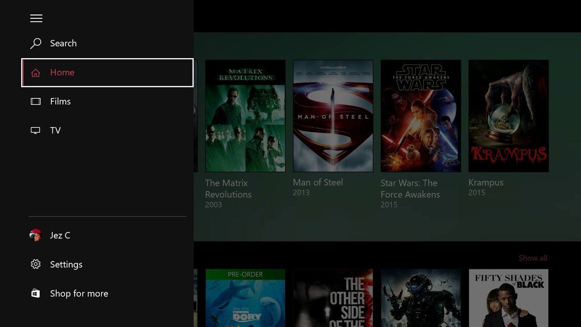
Task: Select the Films filmstrip icon
Action: pyautogui.click(x=35, y=101)
